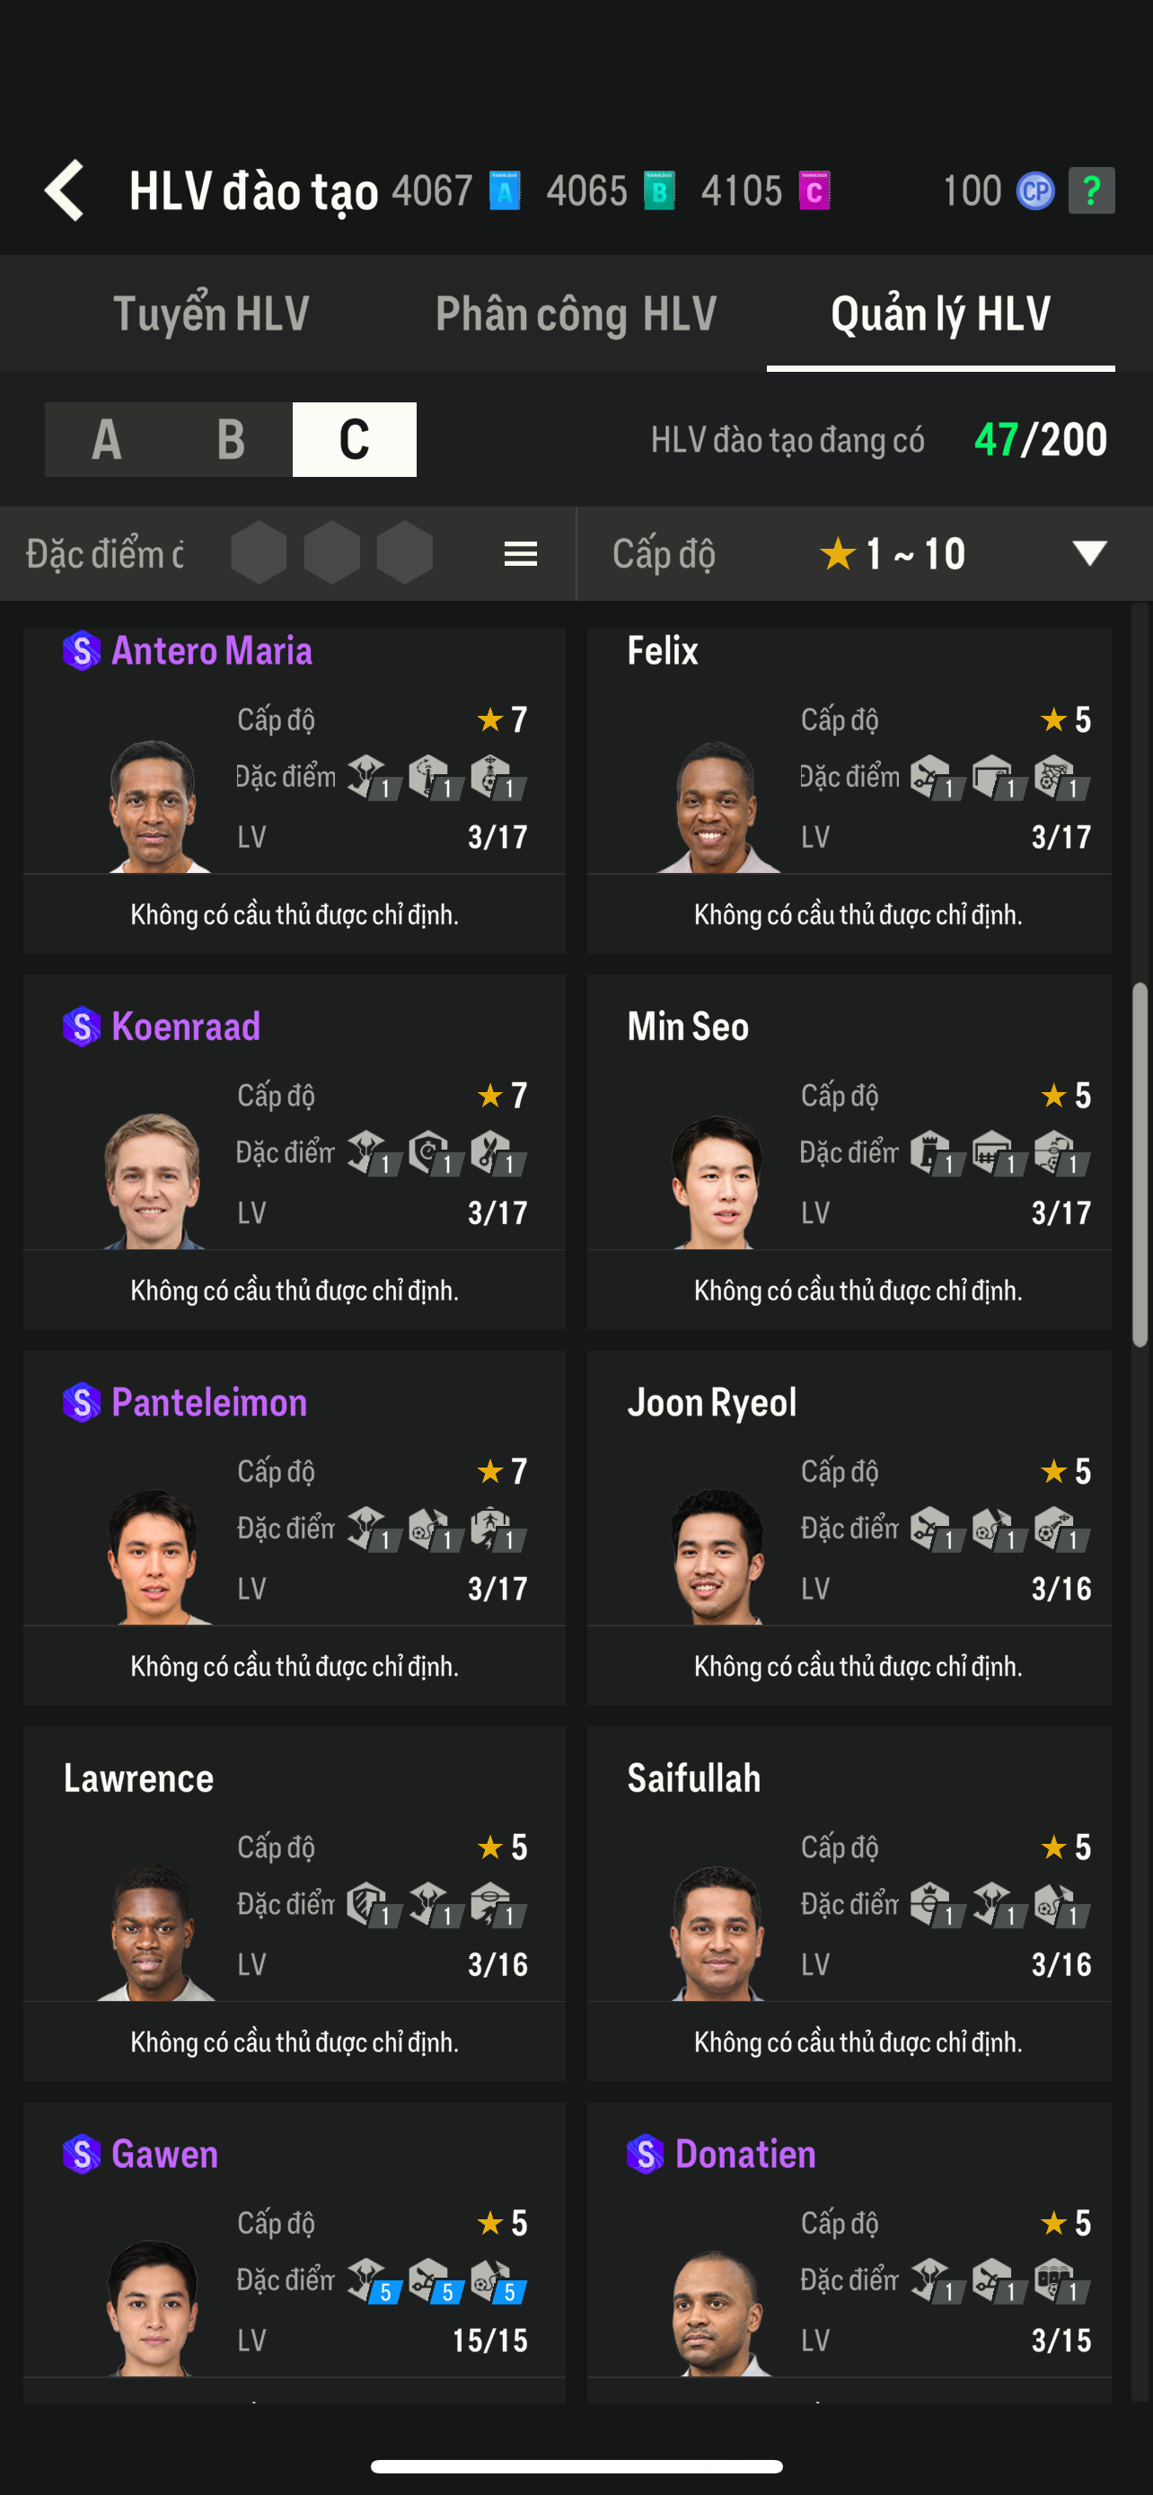Switch to the Tuyển HLV tab
Screen dimensions: 1153x2495
point(211,313)
